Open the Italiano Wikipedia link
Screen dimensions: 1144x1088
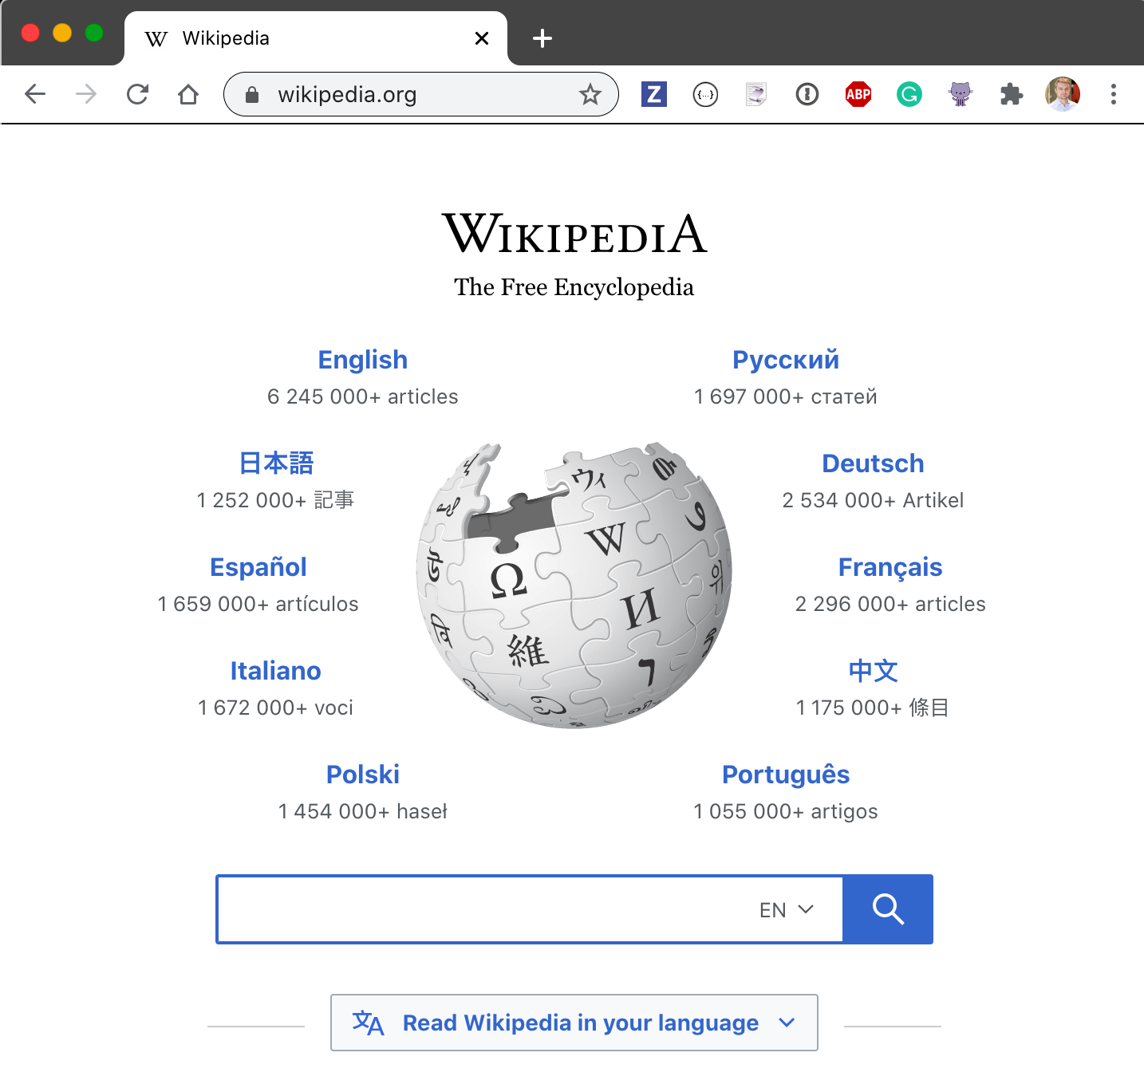(276, 671)
